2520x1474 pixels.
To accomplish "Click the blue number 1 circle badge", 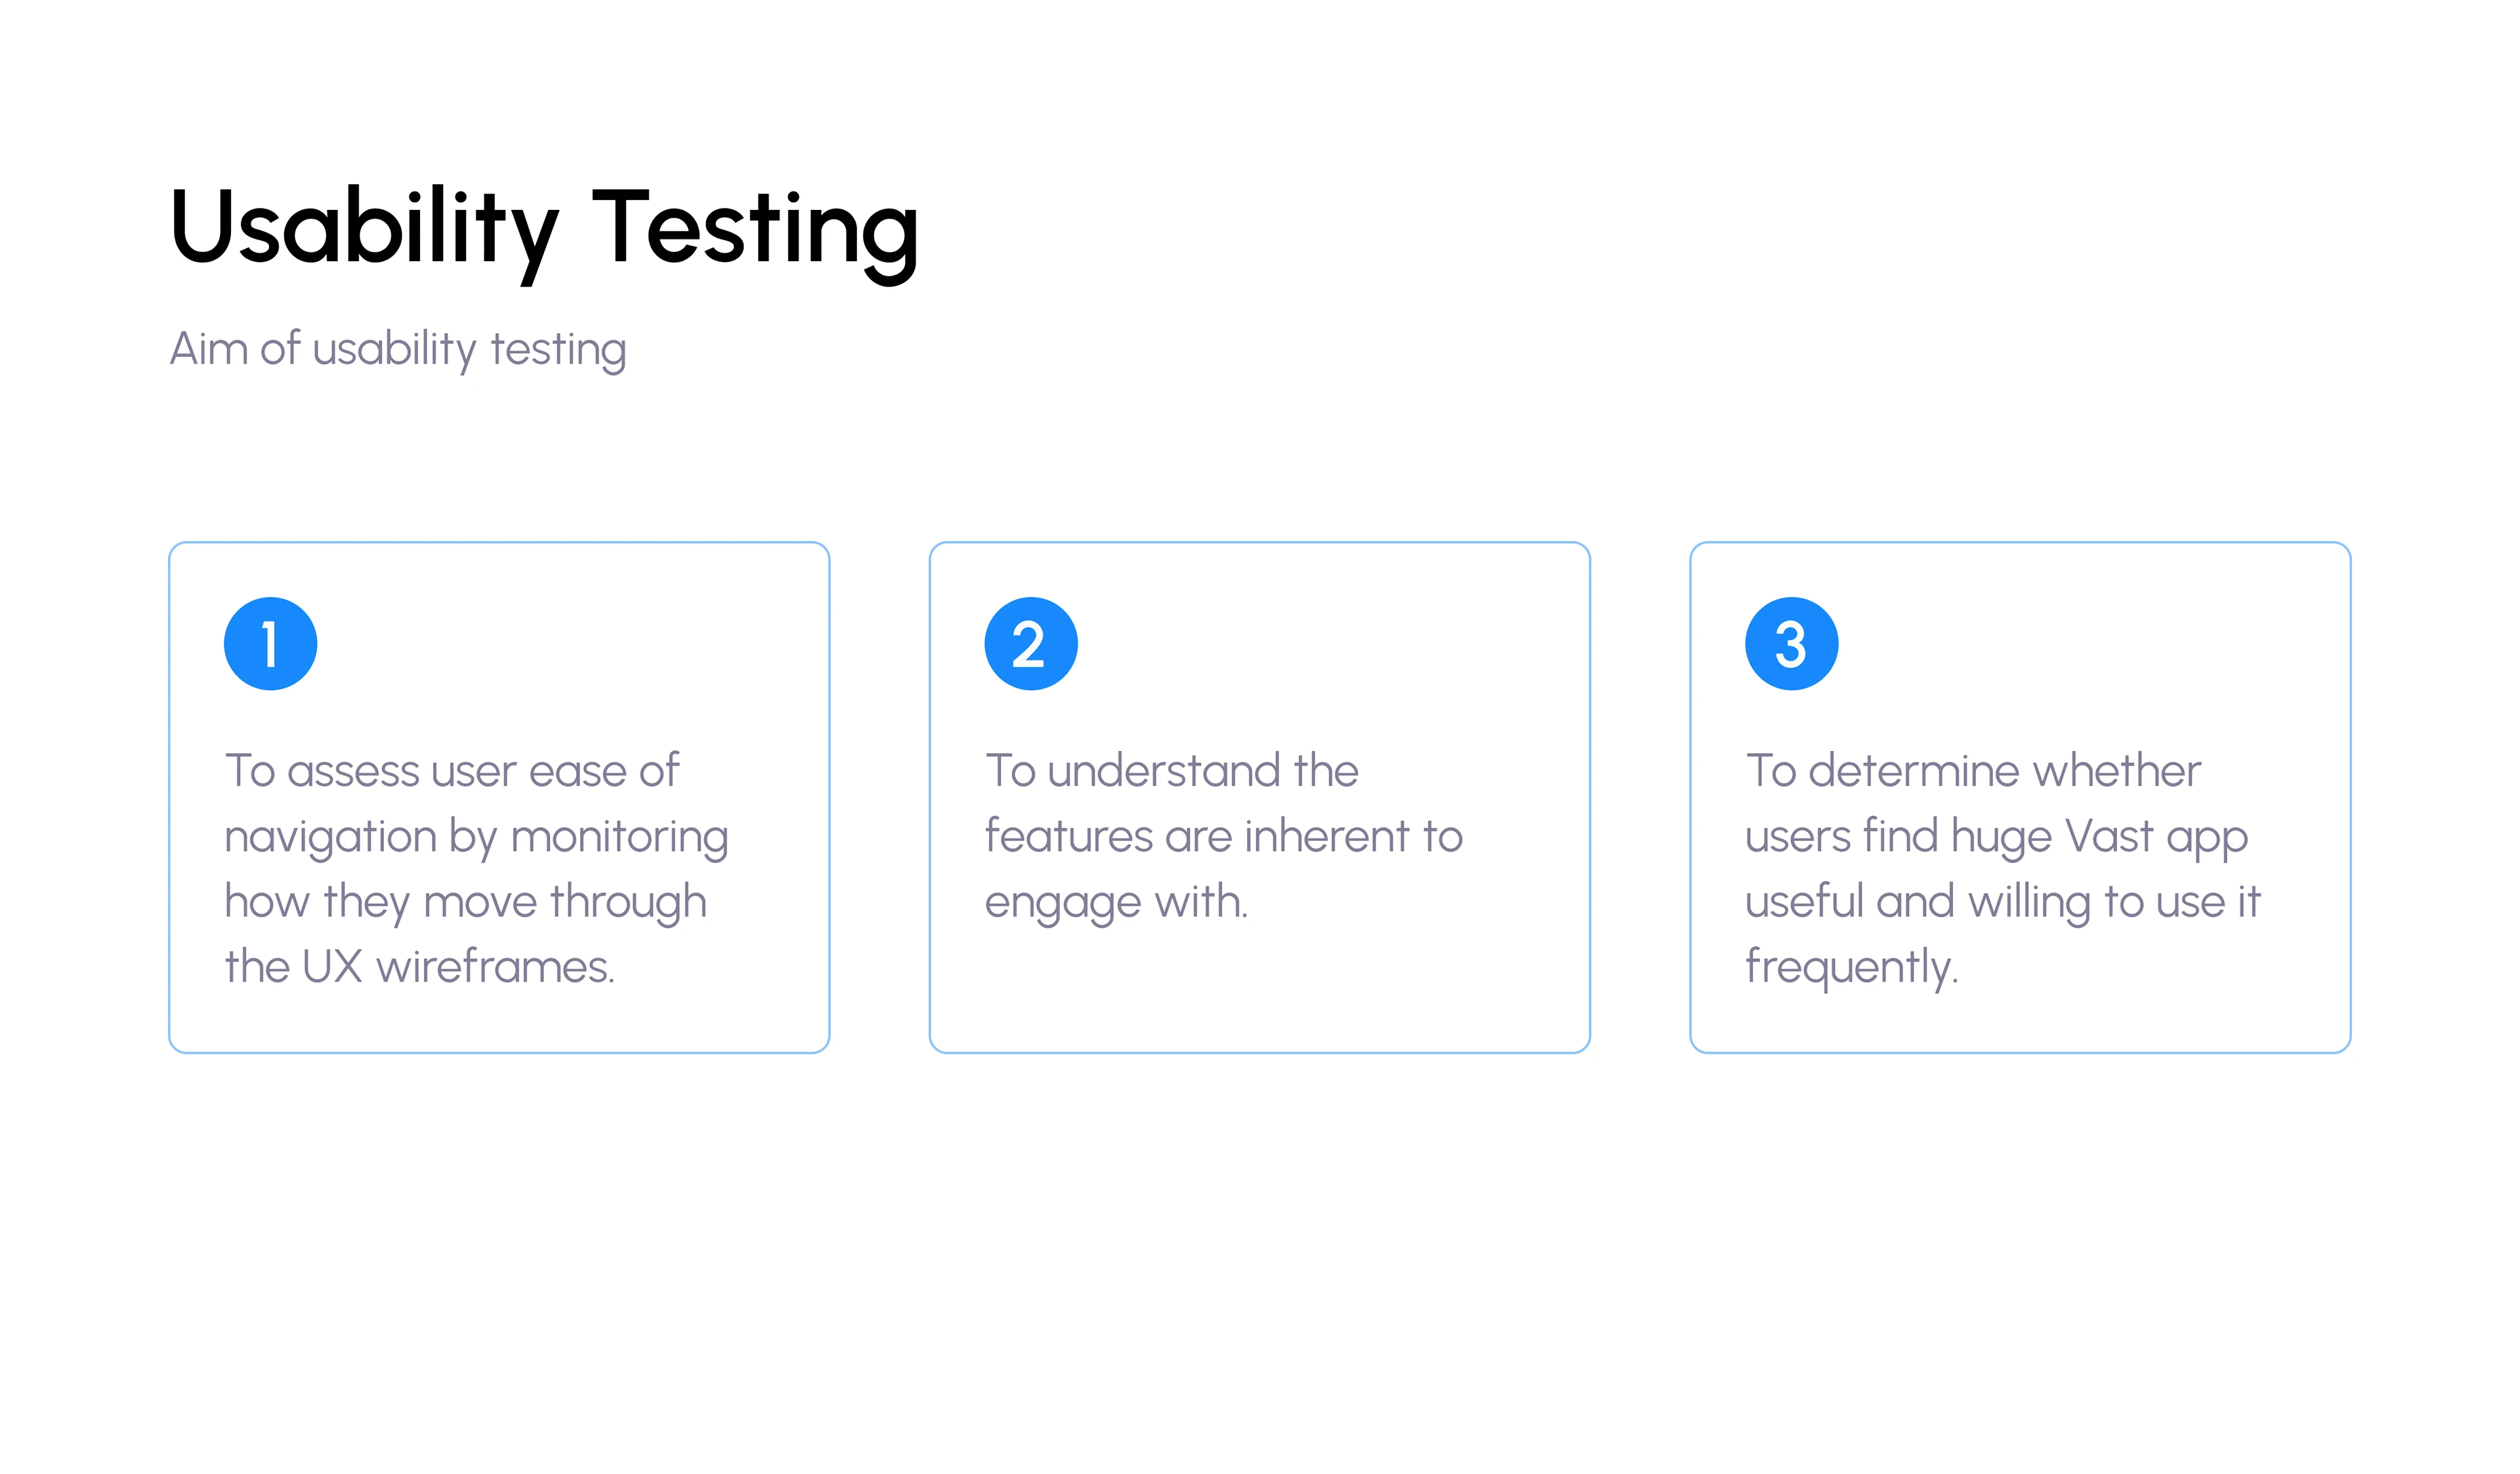I will pos(270,644).
